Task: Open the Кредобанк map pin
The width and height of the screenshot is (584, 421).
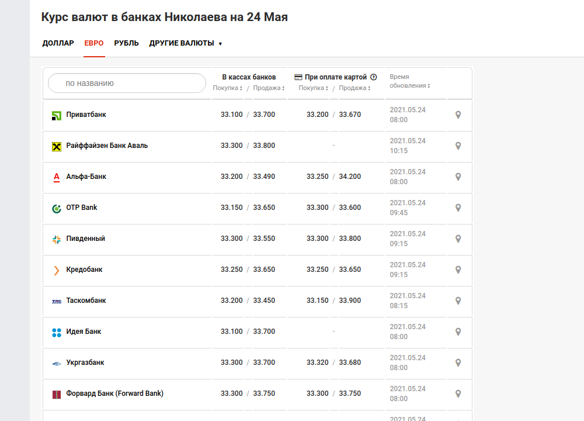Action: click(458, 270)
